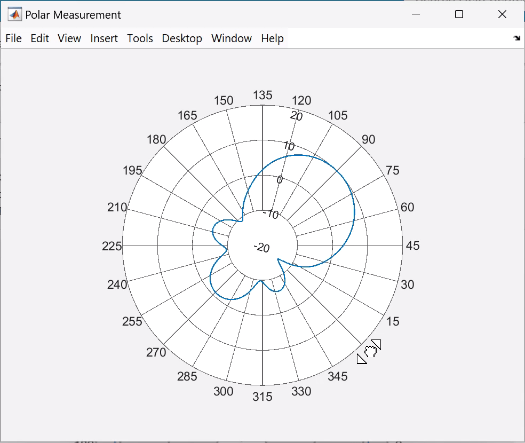
Task: Click the 135 degree angle label
Action: [263, 95]
